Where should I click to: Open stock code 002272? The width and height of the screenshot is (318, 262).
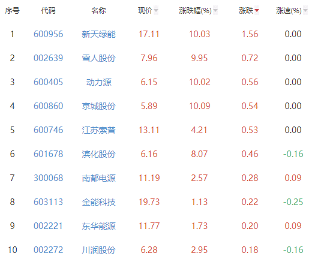[48, 250]
